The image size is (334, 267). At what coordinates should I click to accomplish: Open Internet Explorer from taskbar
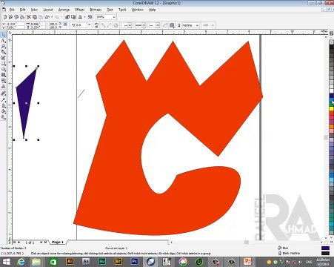coord(21,261)
